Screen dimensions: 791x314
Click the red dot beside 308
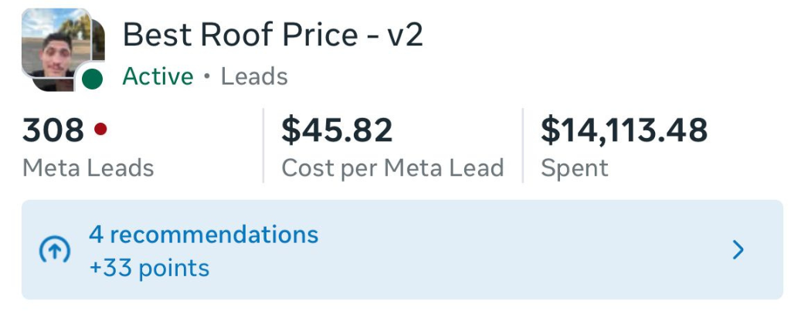pyautogui.click(x=100, y=130)
